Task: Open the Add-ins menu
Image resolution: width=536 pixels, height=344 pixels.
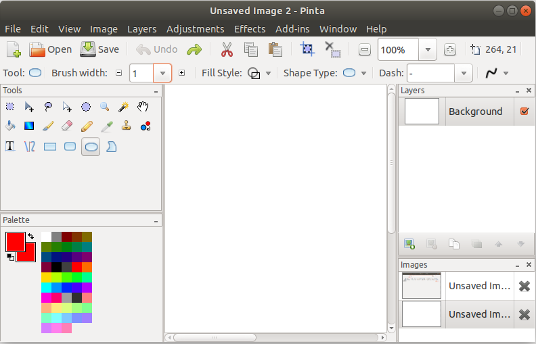Action: (x=292, y=29)
